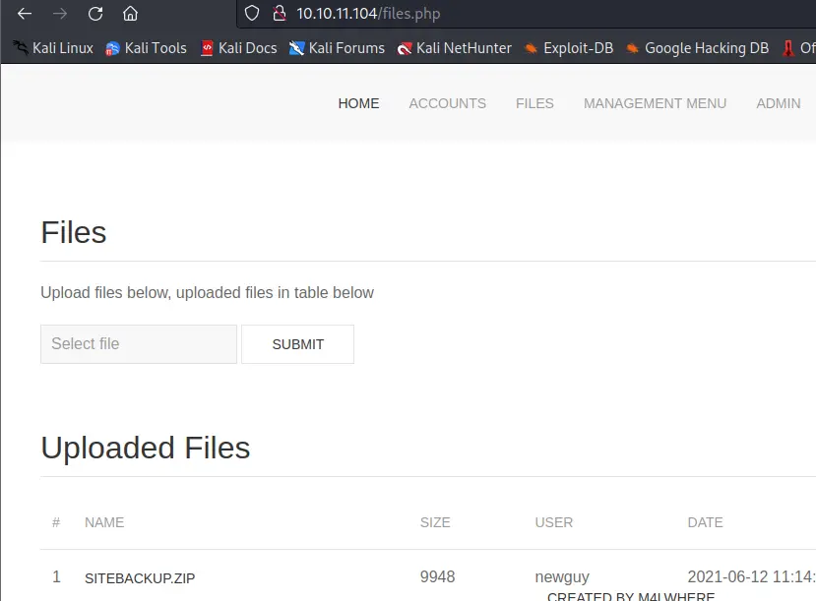Open the MANAGEMENT MENU nav item

[655, 103]
